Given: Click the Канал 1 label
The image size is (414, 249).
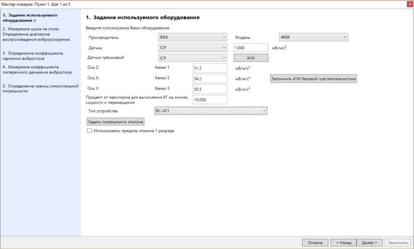Looking at the screenshot, I should coord(162,67).
